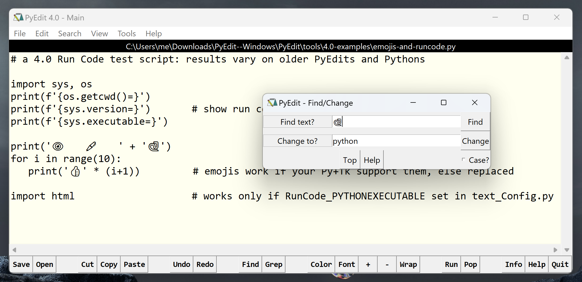Change the font with the Font button
Screen dimensions: 582x282
point(346,264)
